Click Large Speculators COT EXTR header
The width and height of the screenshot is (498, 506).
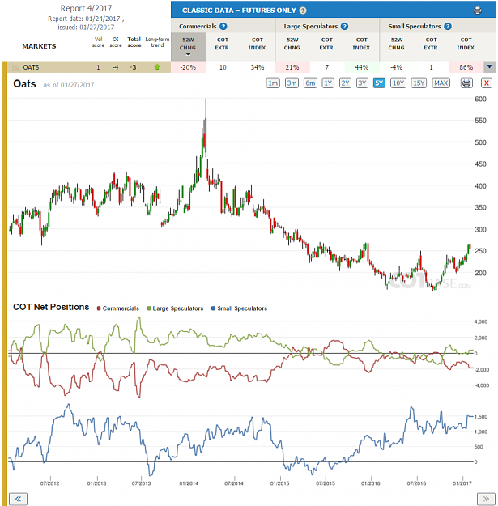pyautogui.click(x=326, y=44)
